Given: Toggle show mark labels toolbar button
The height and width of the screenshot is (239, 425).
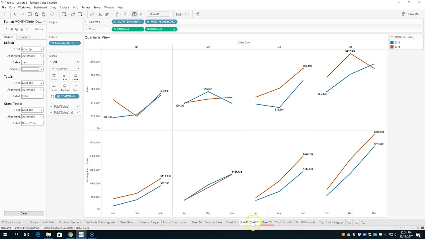Looking at the screenshot, I should 134,14.
